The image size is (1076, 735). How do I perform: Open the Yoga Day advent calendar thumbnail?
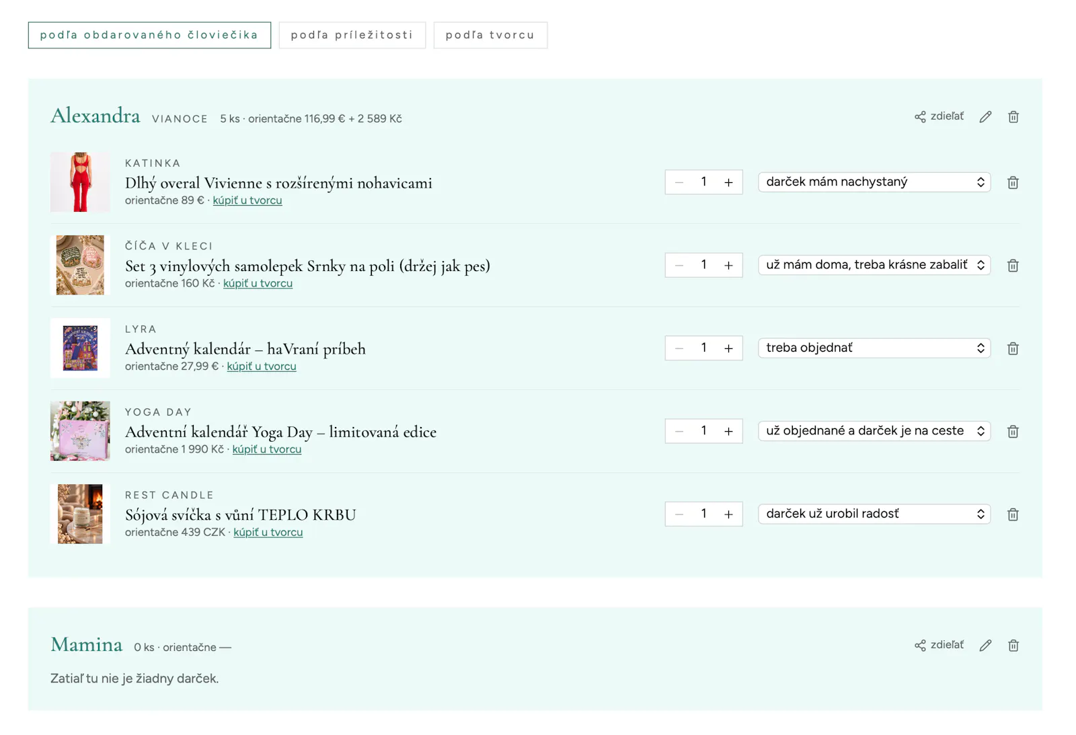pos(80,431)
